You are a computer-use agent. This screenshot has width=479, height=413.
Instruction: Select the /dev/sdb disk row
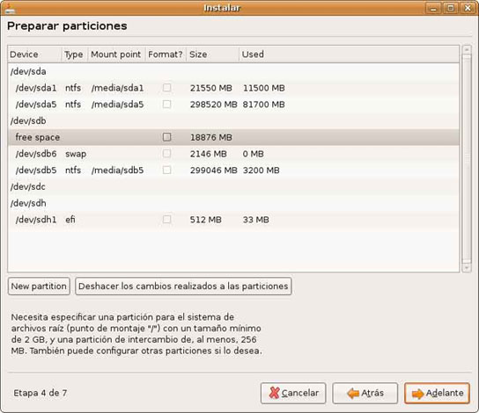233,120
